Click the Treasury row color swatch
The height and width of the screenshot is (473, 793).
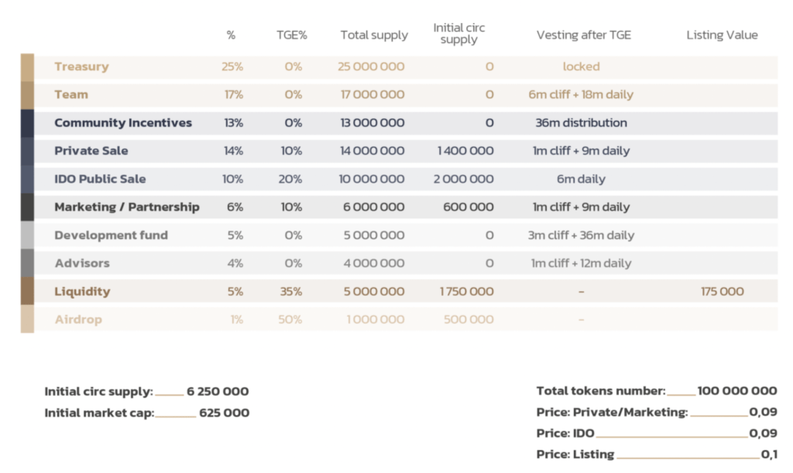27,67
